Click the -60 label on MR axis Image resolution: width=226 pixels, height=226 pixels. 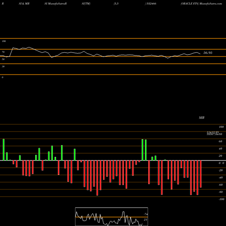pos(221,185)
